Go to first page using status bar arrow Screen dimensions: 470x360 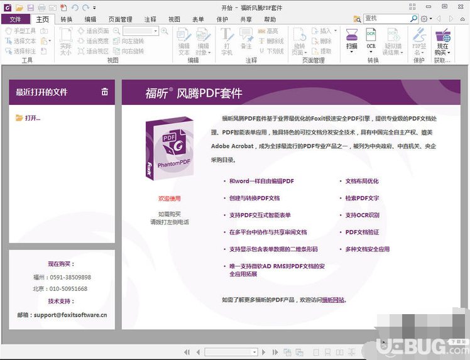(187, 352)
